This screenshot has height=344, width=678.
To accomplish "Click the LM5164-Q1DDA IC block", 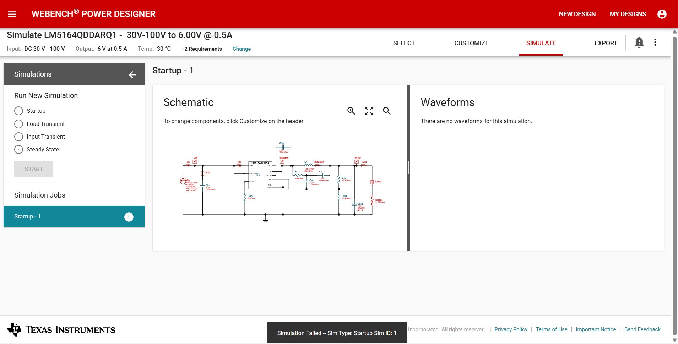I will 260,176.
